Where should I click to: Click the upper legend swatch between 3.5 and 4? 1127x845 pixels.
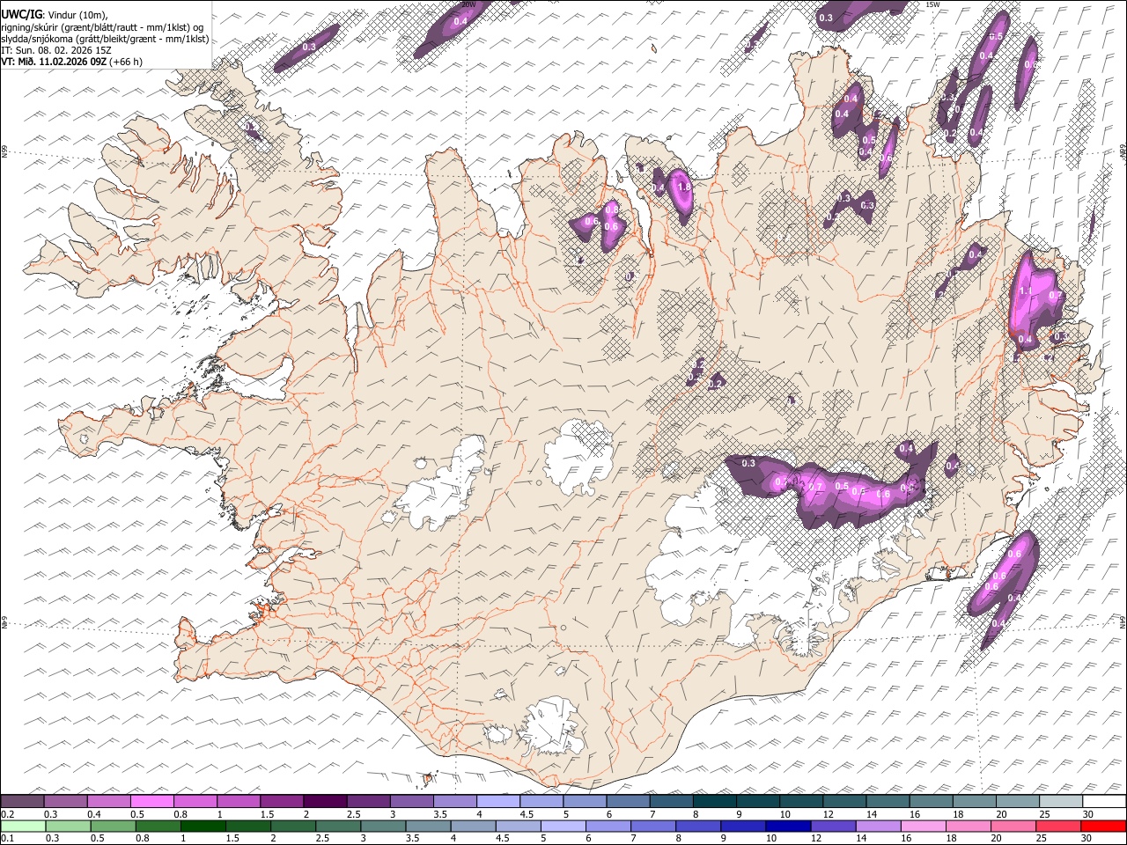[454, 801]
